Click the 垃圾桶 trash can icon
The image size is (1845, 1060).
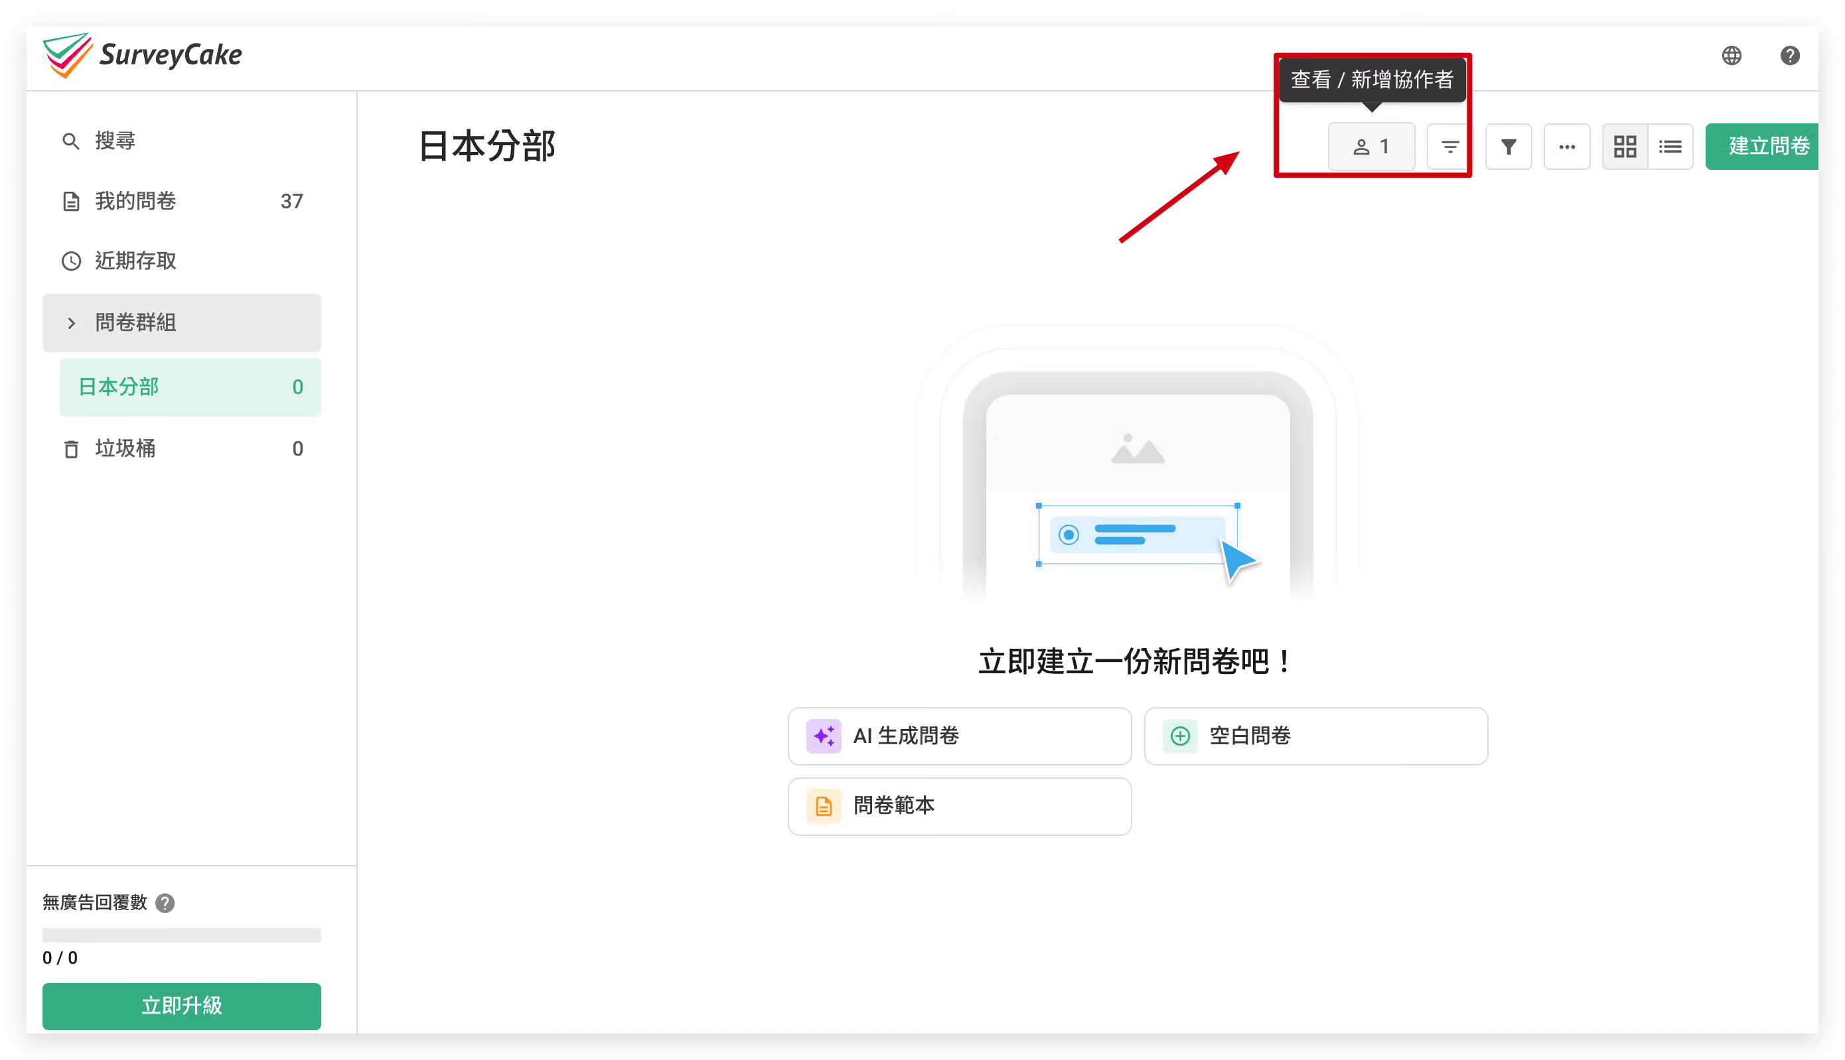coord(70,449)
